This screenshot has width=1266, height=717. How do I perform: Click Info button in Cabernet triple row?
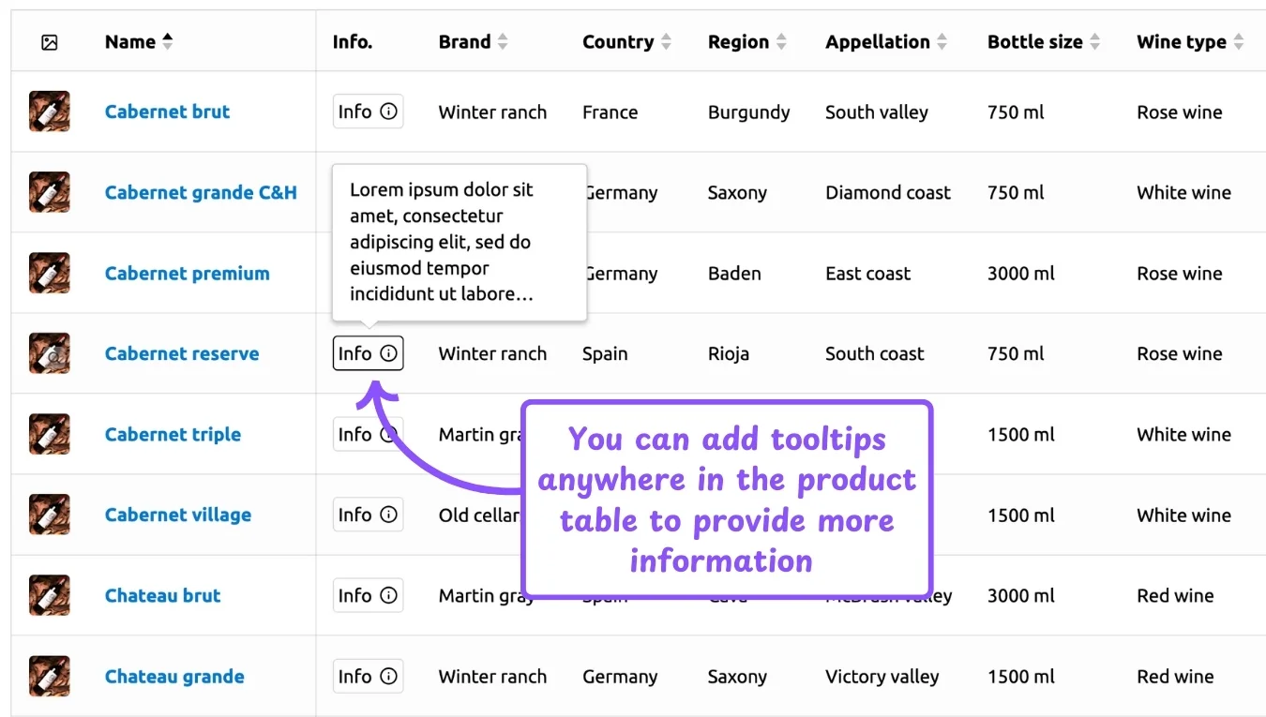coord(368,434)
